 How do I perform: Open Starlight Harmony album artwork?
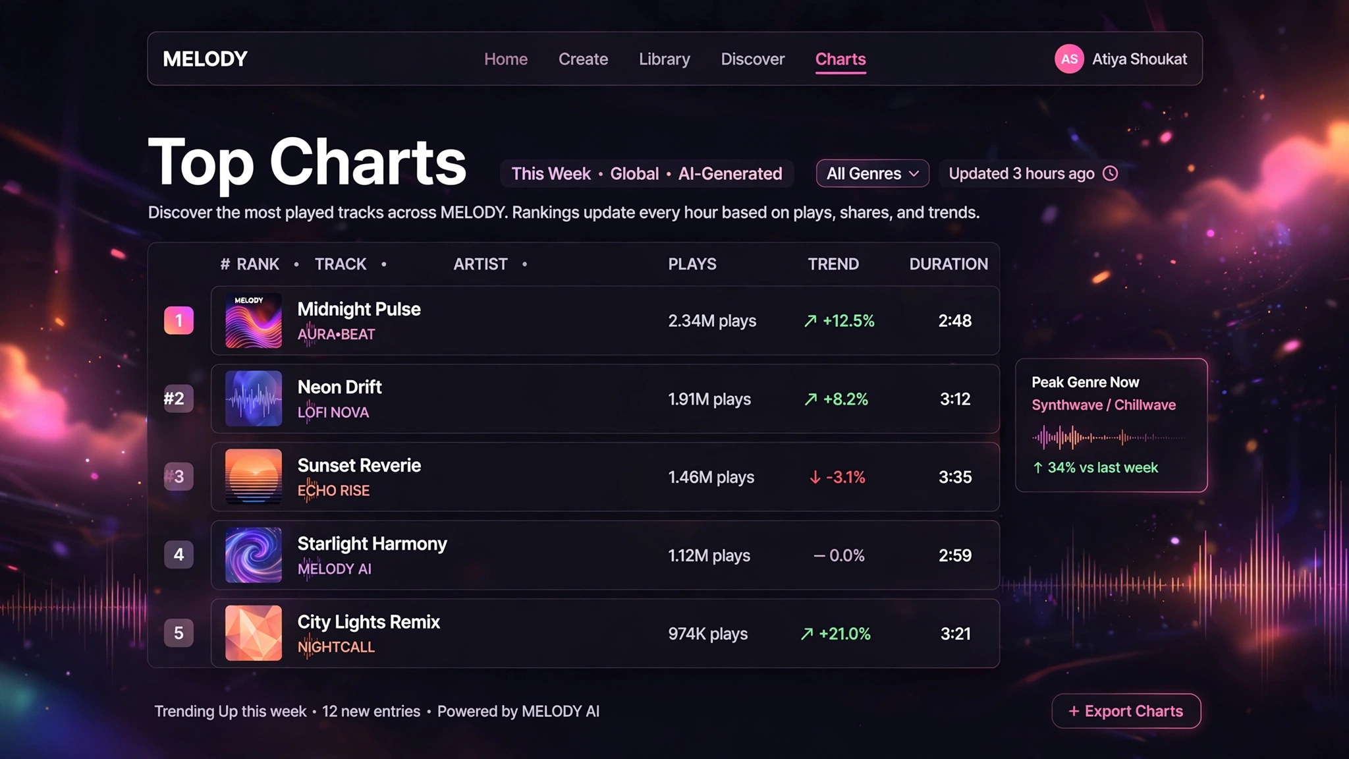tap(254, 555)
